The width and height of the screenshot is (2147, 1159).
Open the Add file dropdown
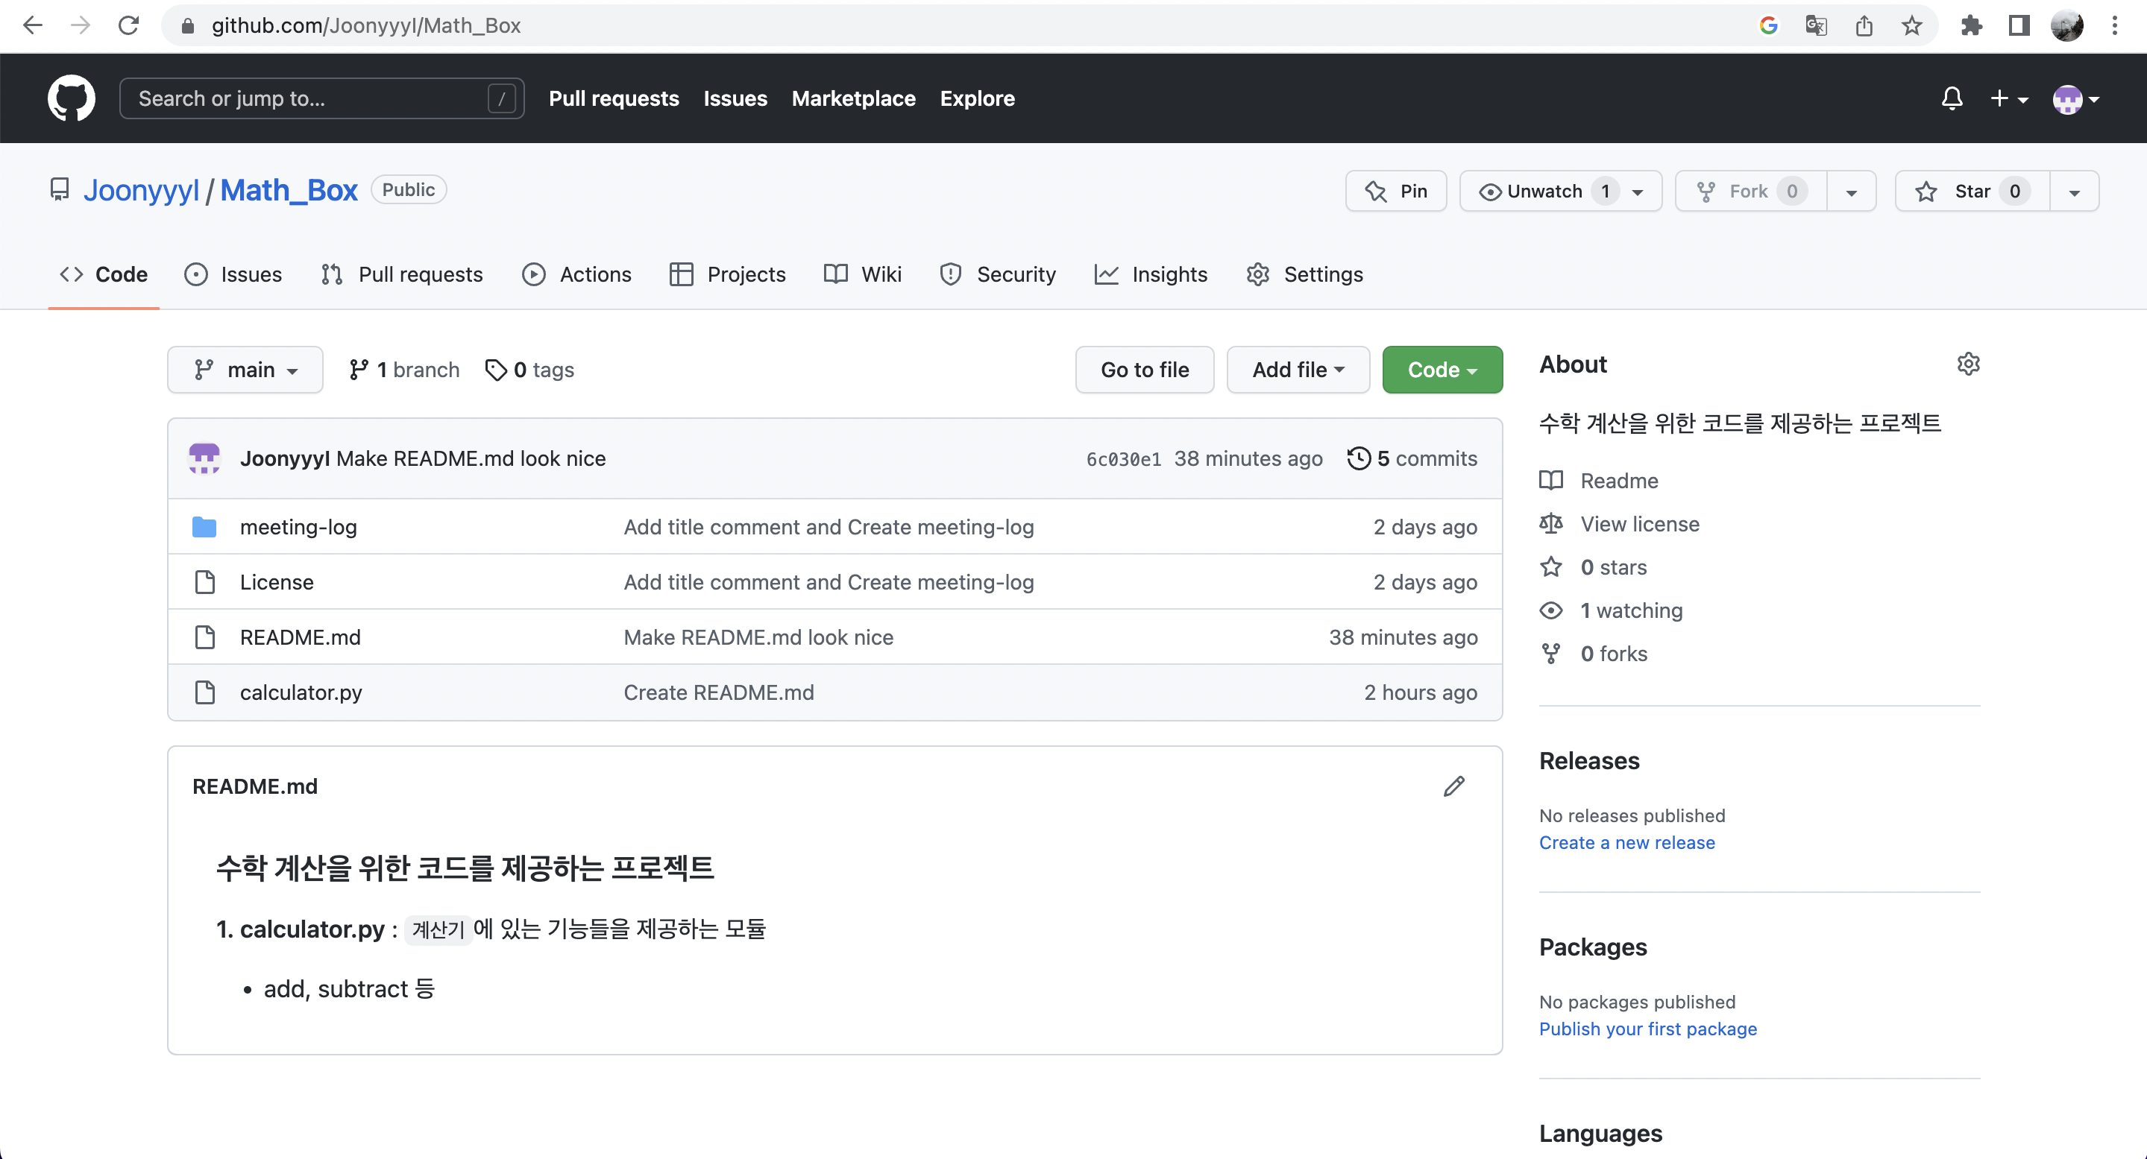[x=1298, y=370]
